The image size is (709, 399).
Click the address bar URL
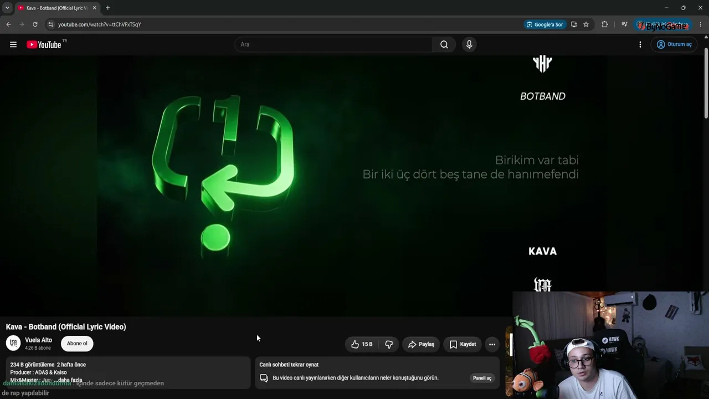click(x=100, y=24)
